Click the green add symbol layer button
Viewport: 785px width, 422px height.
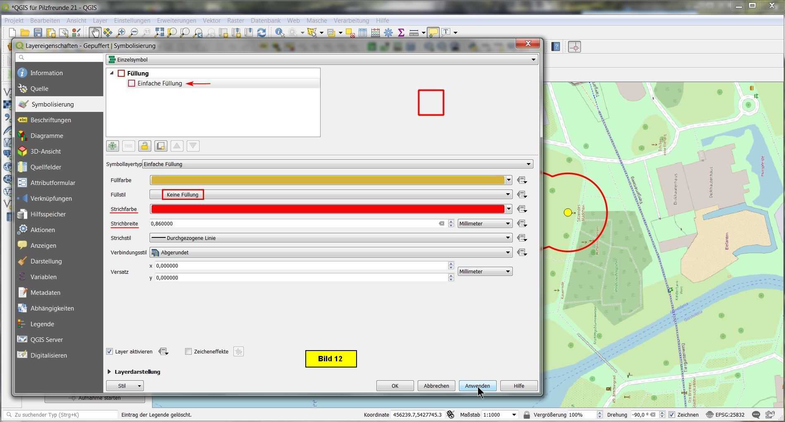112,146
